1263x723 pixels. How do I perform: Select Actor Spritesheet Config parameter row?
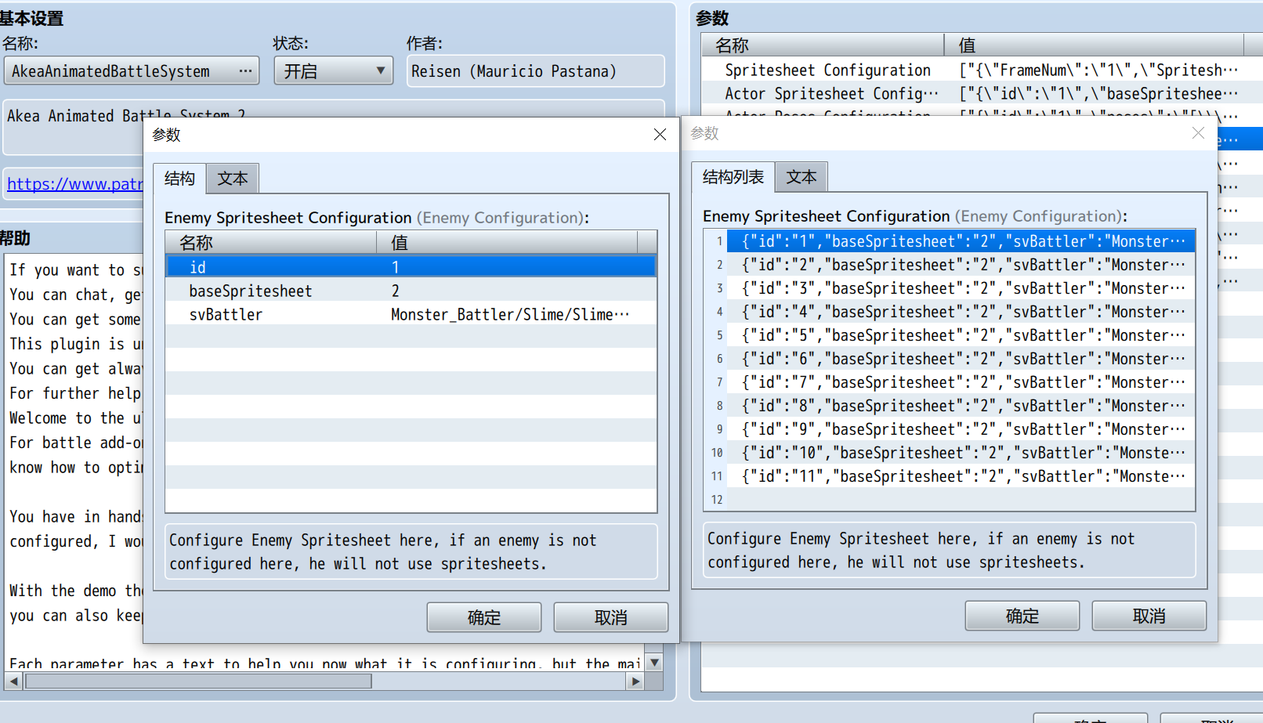tap(982, 93)
